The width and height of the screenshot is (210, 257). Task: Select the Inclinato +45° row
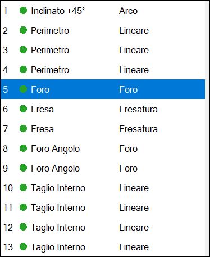click(103, 11)
